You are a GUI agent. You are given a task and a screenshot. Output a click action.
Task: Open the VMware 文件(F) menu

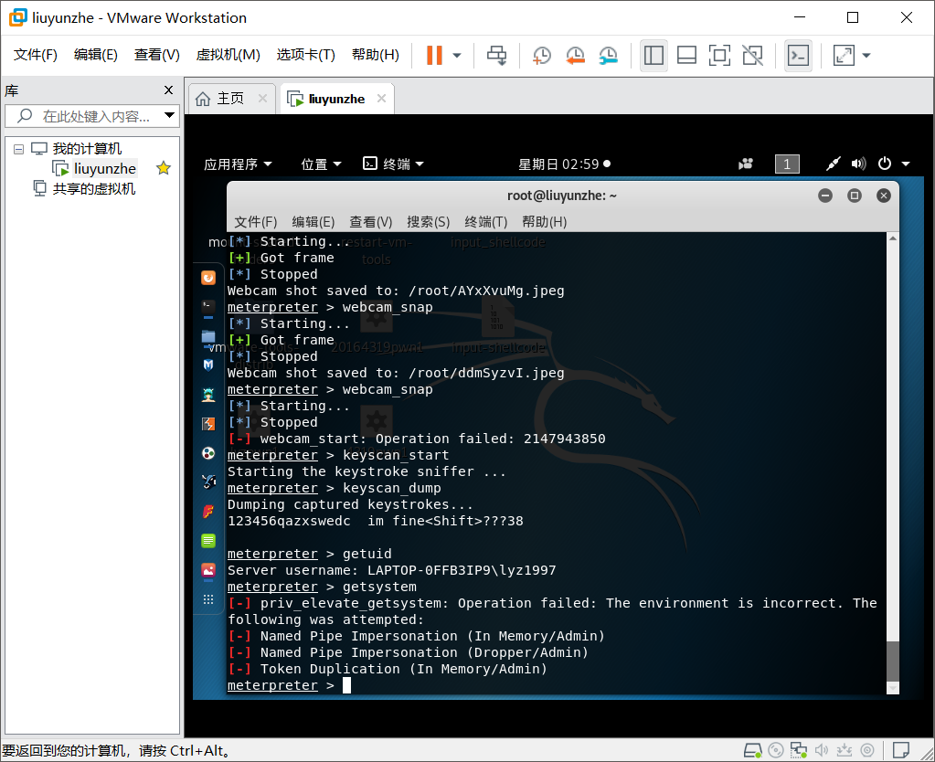[x=35, y=55]
